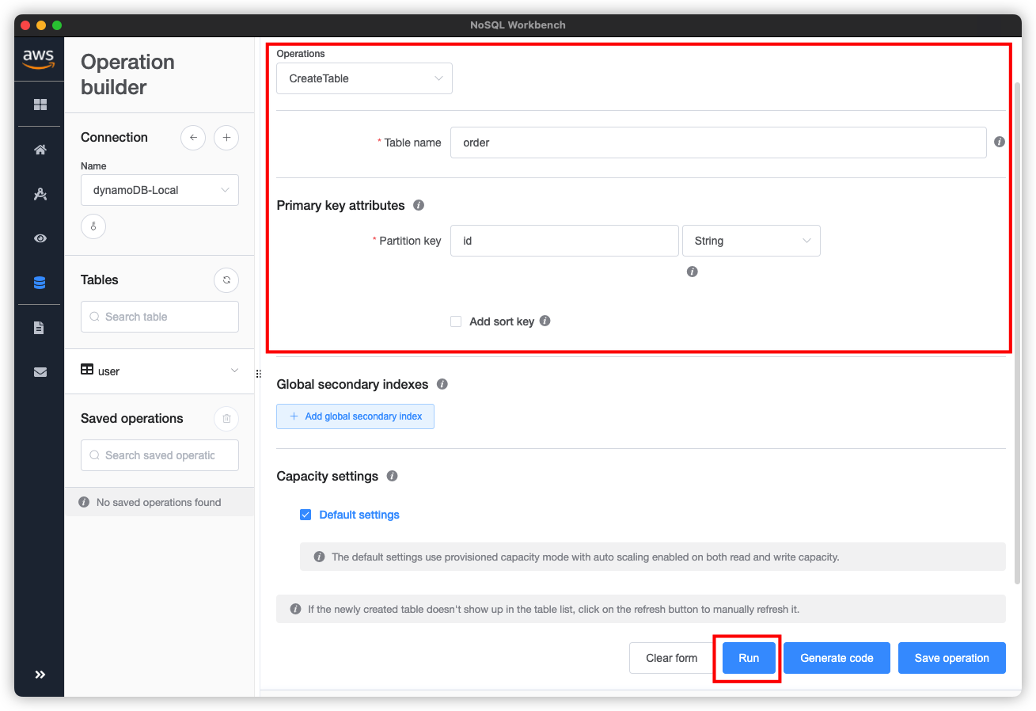
Task: Click the 'Global secondary indexes' heading
Action: tap(352, 384)
